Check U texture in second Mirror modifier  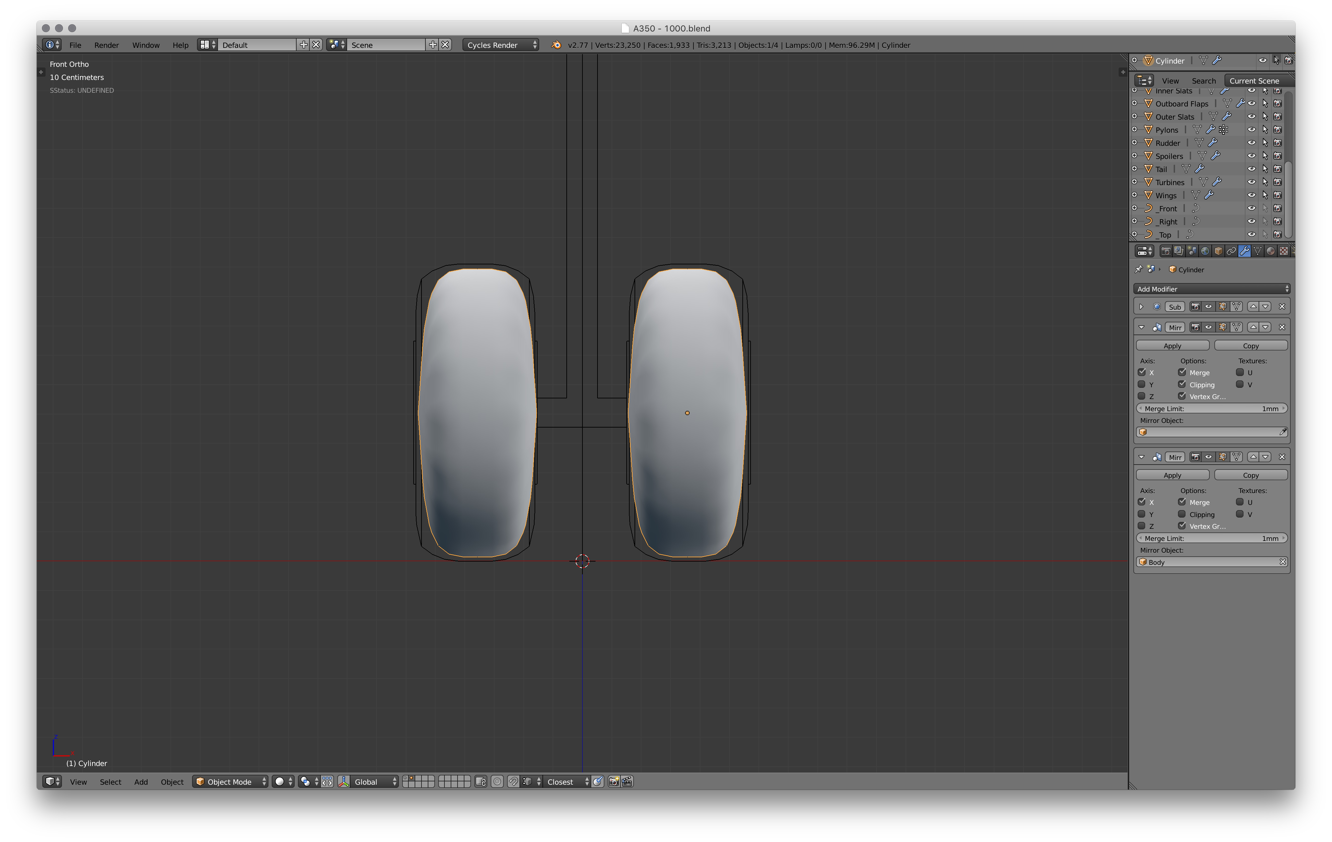point(1240,502)
